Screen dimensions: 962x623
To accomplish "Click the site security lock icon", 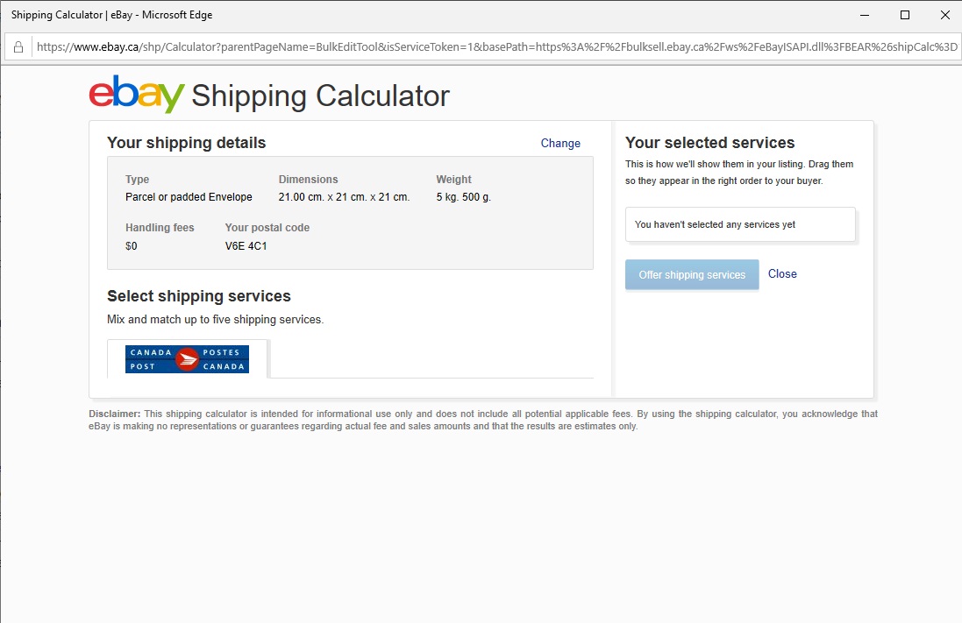I will pyautogui.click(x=18, y=47).
